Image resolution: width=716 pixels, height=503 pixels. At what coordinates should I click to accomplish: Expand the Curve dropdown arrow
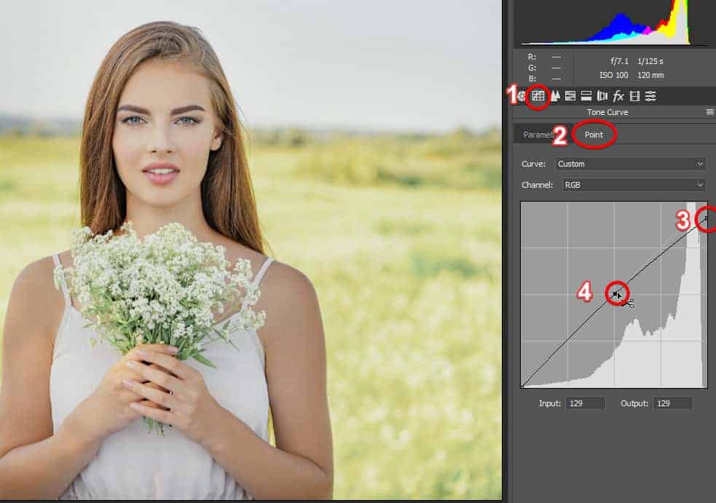[698, 163]
